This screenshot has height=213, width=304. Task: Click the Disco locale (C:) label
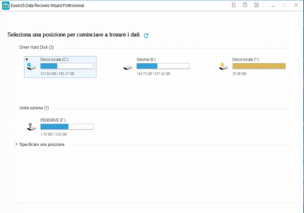tap(54, 59)
